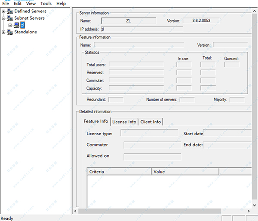Switch to the License Info tab
The width and height of the screenshot is (258, 221).
pyautogui.click(x=124, y=122)
